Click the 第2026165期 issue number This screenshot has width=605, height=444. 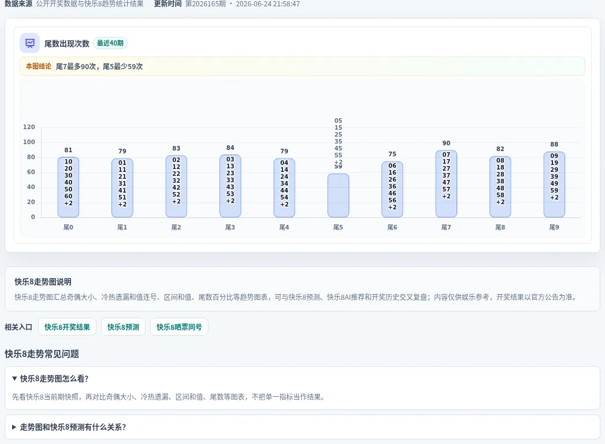pyautogui.click(x=206, y=4)
